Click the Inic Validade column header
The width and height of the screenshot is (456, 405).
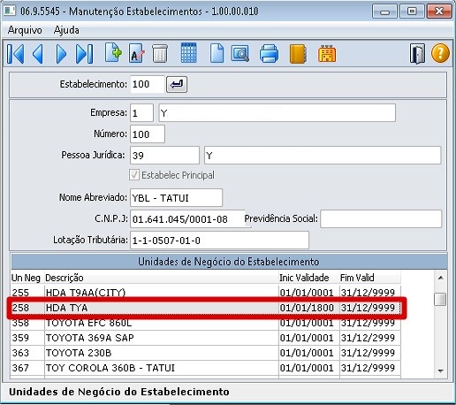click(308, 278)
